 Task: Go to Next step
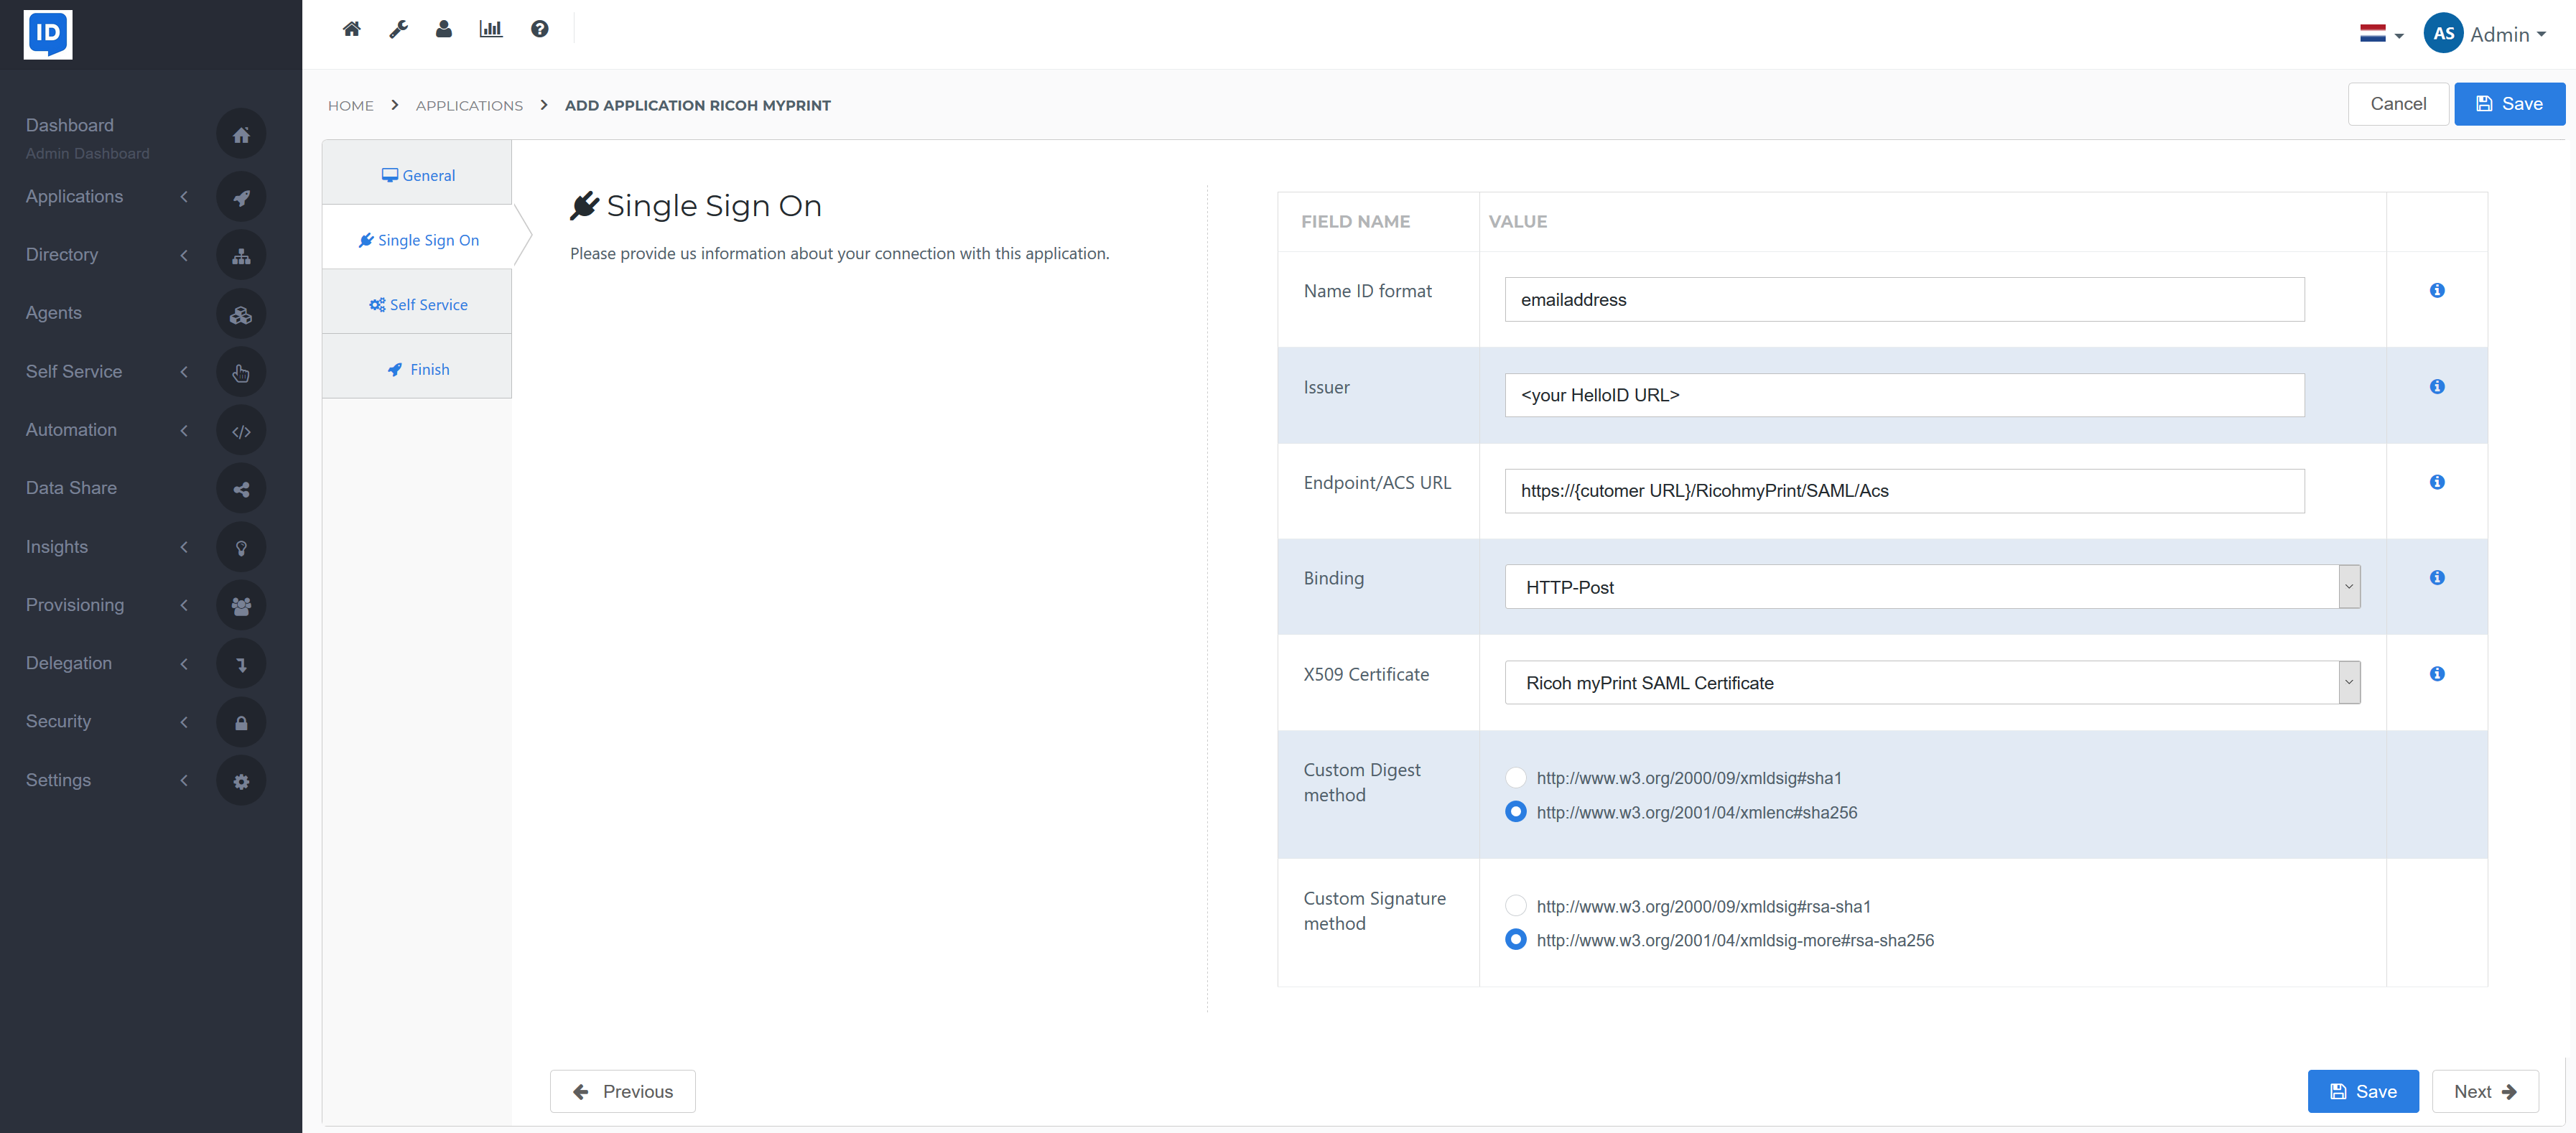pos(2484,1091)
